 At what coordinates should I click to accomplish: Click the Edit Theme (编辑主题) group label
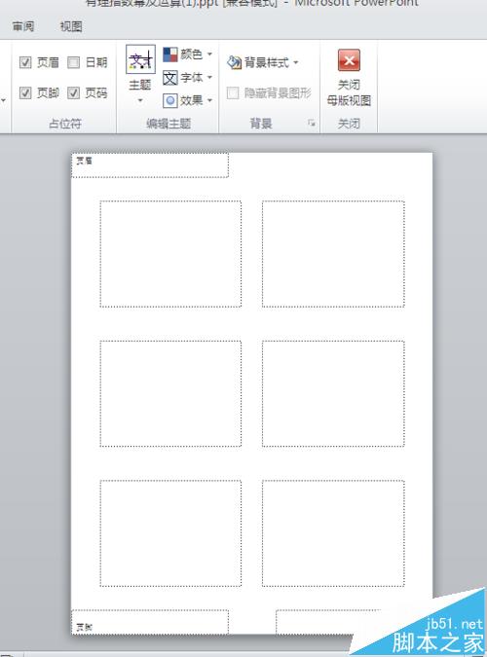pos(169,124)
